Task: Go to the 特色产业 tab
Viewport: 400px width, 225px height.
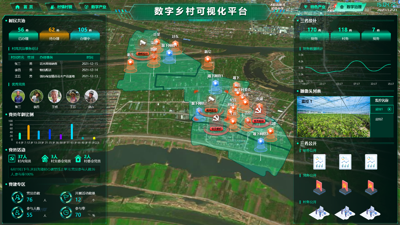Action: coord(314,7)
